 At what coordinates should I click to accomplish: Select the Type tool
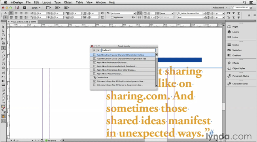click(3, 48)
